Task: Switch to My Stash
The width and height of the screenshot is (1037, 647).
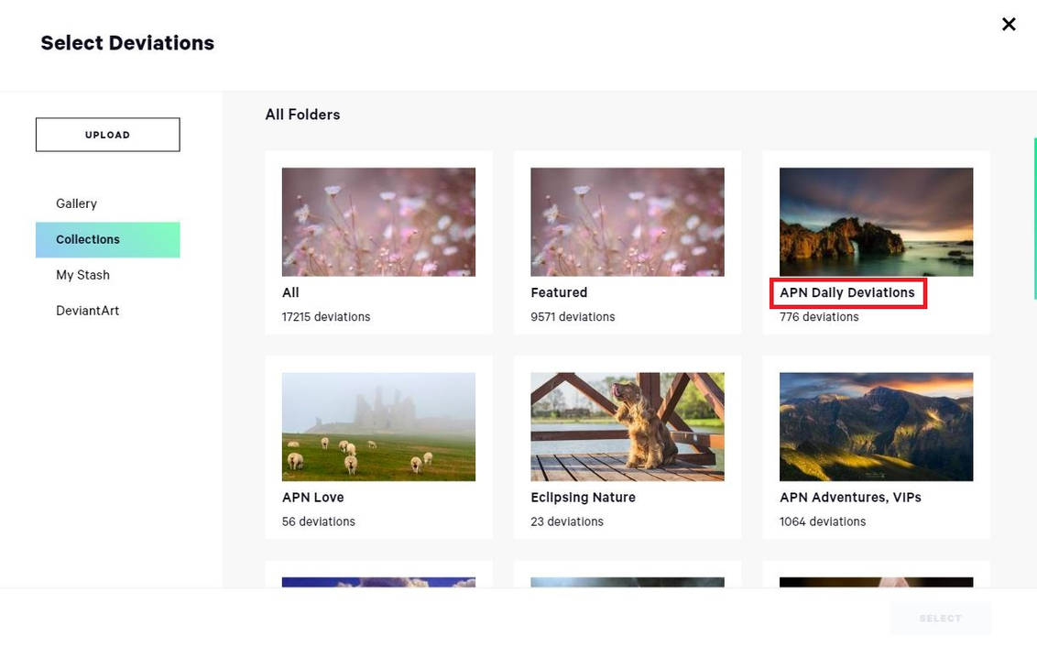Action: tap(82, 275)
